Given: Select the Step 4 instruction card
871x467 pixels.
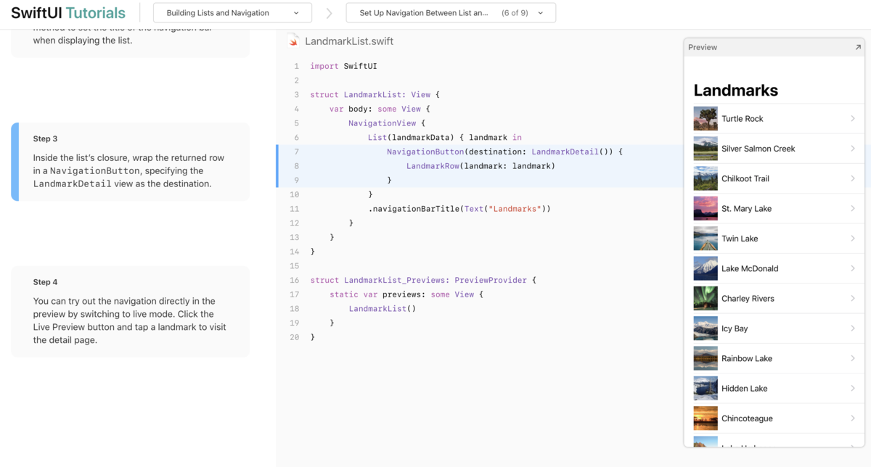Looking at the screenshot, I should point(131,312).
